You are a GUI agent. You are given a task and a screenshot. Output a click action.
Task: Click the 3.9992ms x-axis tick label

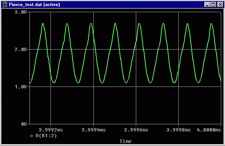pyautogui.click(x=51, y=130)
